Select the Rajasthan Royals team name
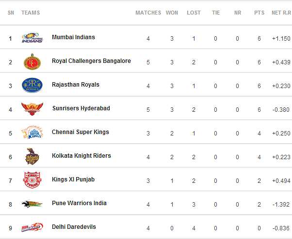292x239 pixels. tap(75, 85)
